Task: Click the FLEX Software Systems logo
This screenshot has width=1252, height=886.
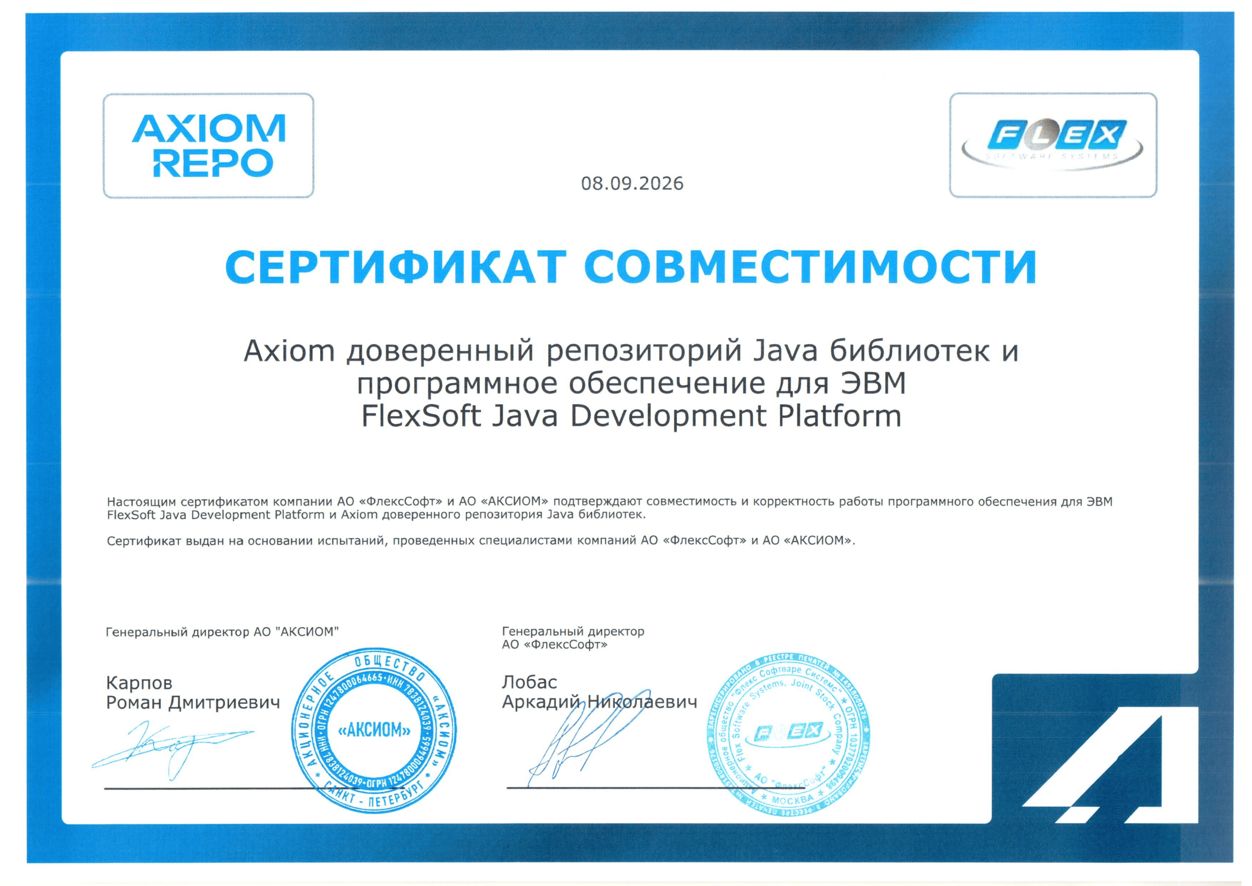Action: [x=1053, y=145]
